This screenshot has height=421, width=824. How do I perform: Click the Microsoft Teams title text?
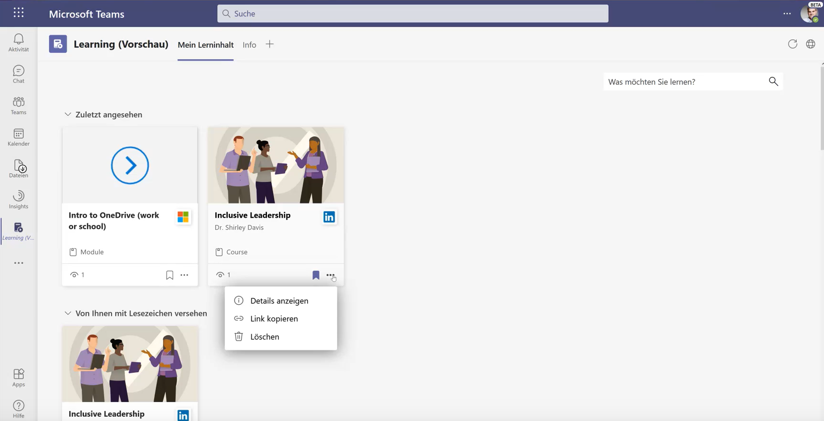[87, 14]
